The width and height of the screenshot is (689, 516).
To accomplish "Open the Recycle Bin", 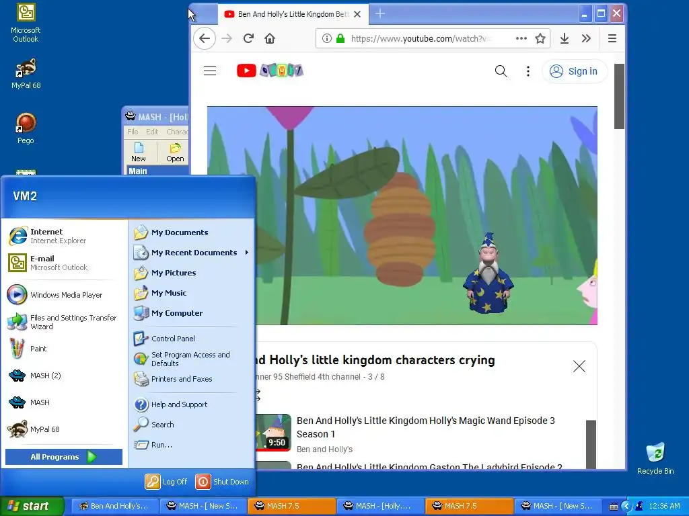I will pos(655,458).
